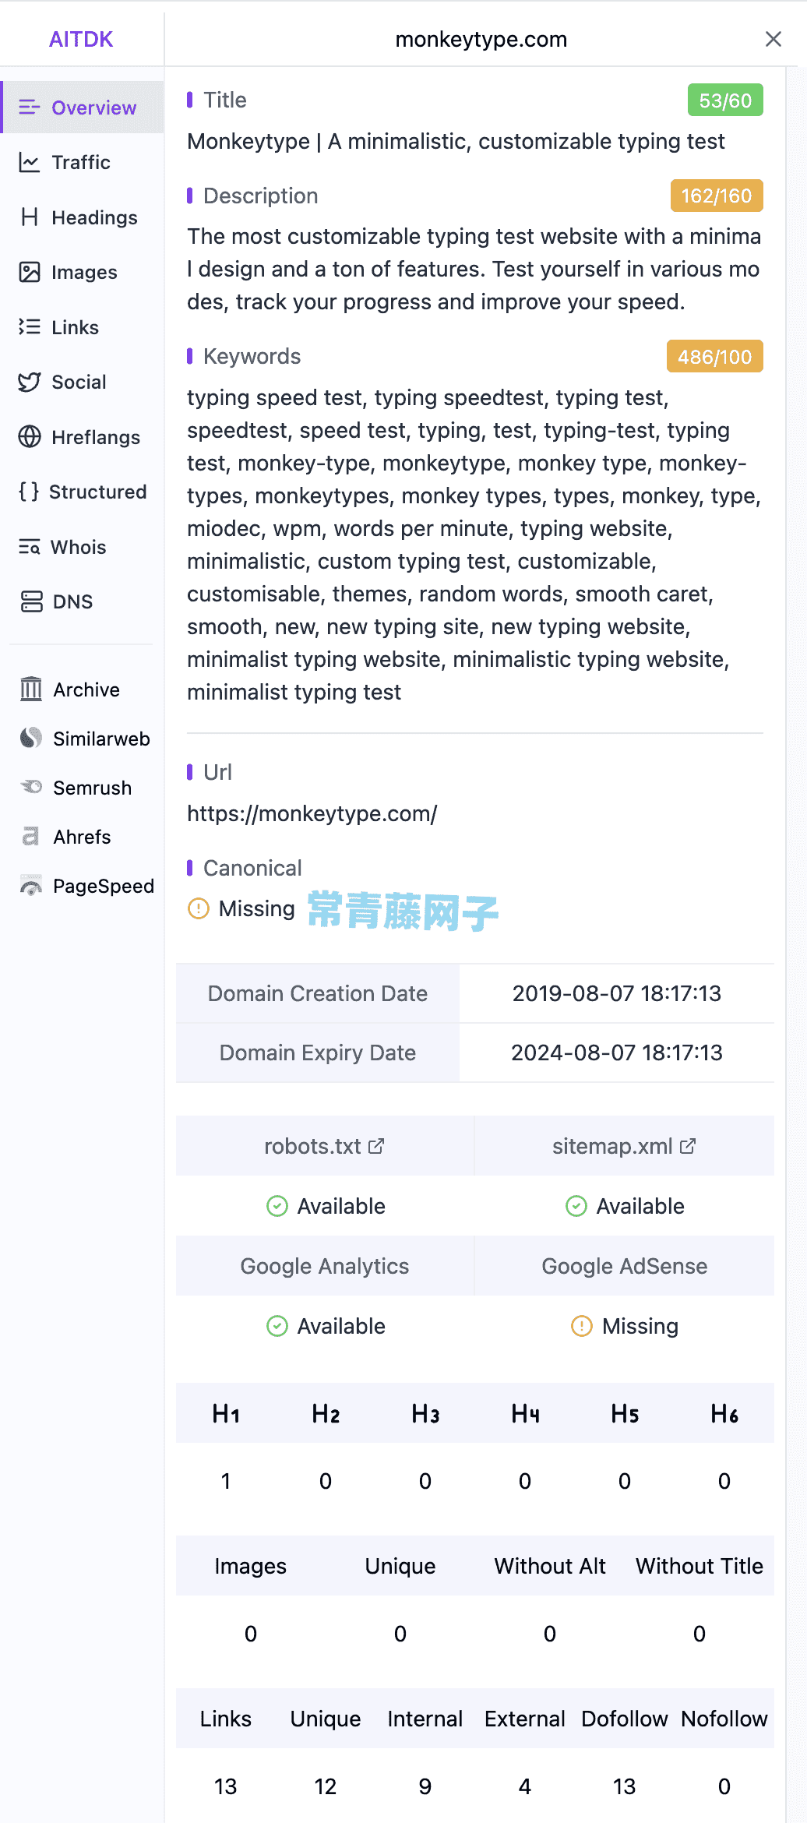Click the H1 column header
Screen dimensions: 807x1823
[226, 1413]
